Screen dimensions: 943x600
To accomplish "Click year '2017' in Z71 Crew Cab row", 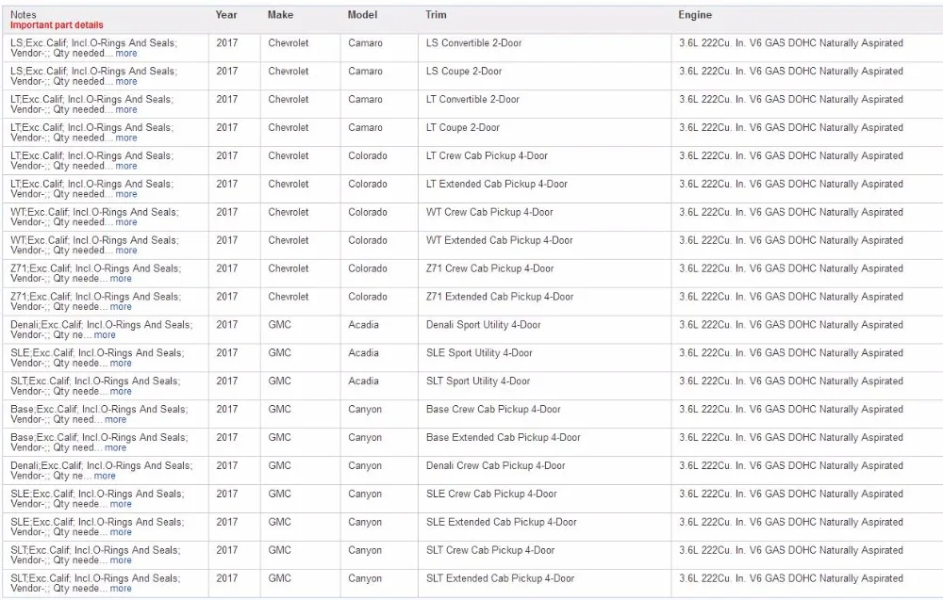I will pyautogui.click(x=226, y=269).
